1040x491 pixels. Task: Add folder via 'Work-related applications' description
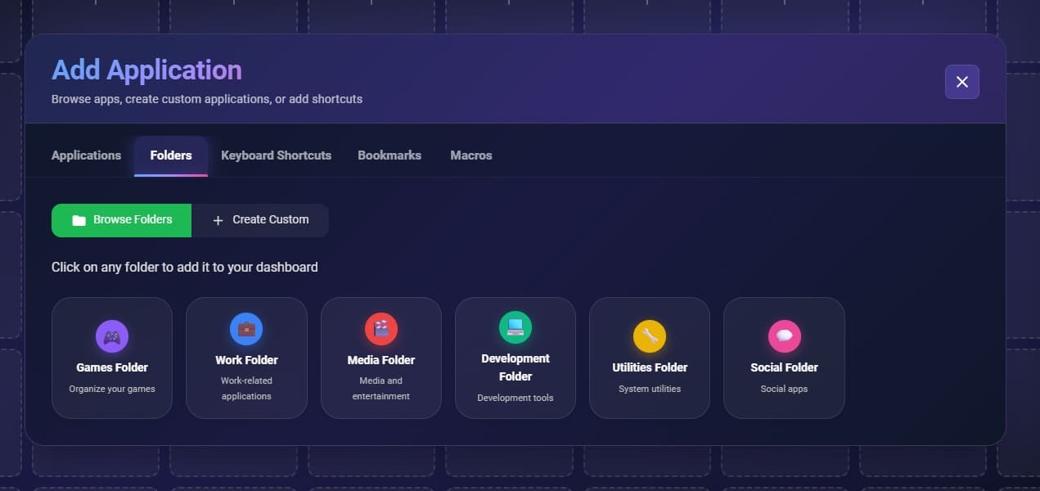(246, 389)
